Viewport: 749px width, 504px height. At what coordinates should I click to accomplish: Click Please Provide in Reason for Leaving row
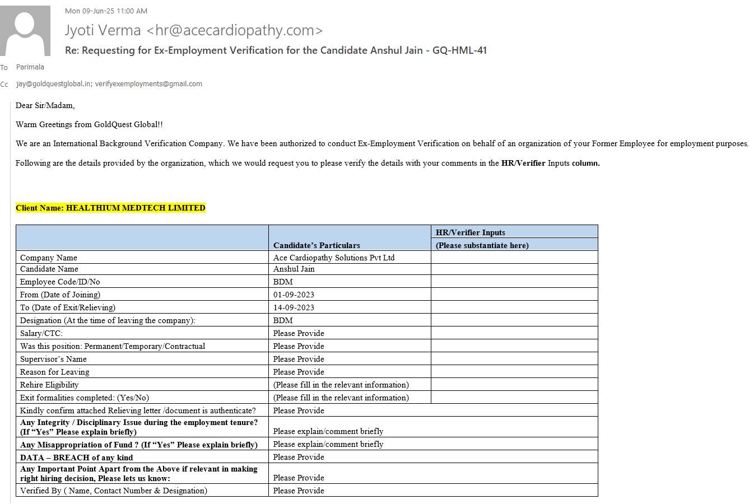tap(299, 372)
